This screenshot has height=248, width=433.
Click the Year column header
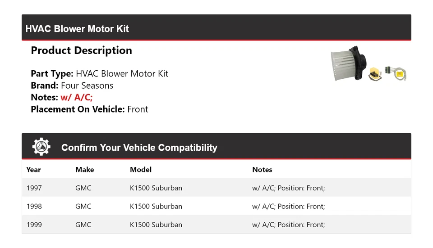click(x=33, y=170)
